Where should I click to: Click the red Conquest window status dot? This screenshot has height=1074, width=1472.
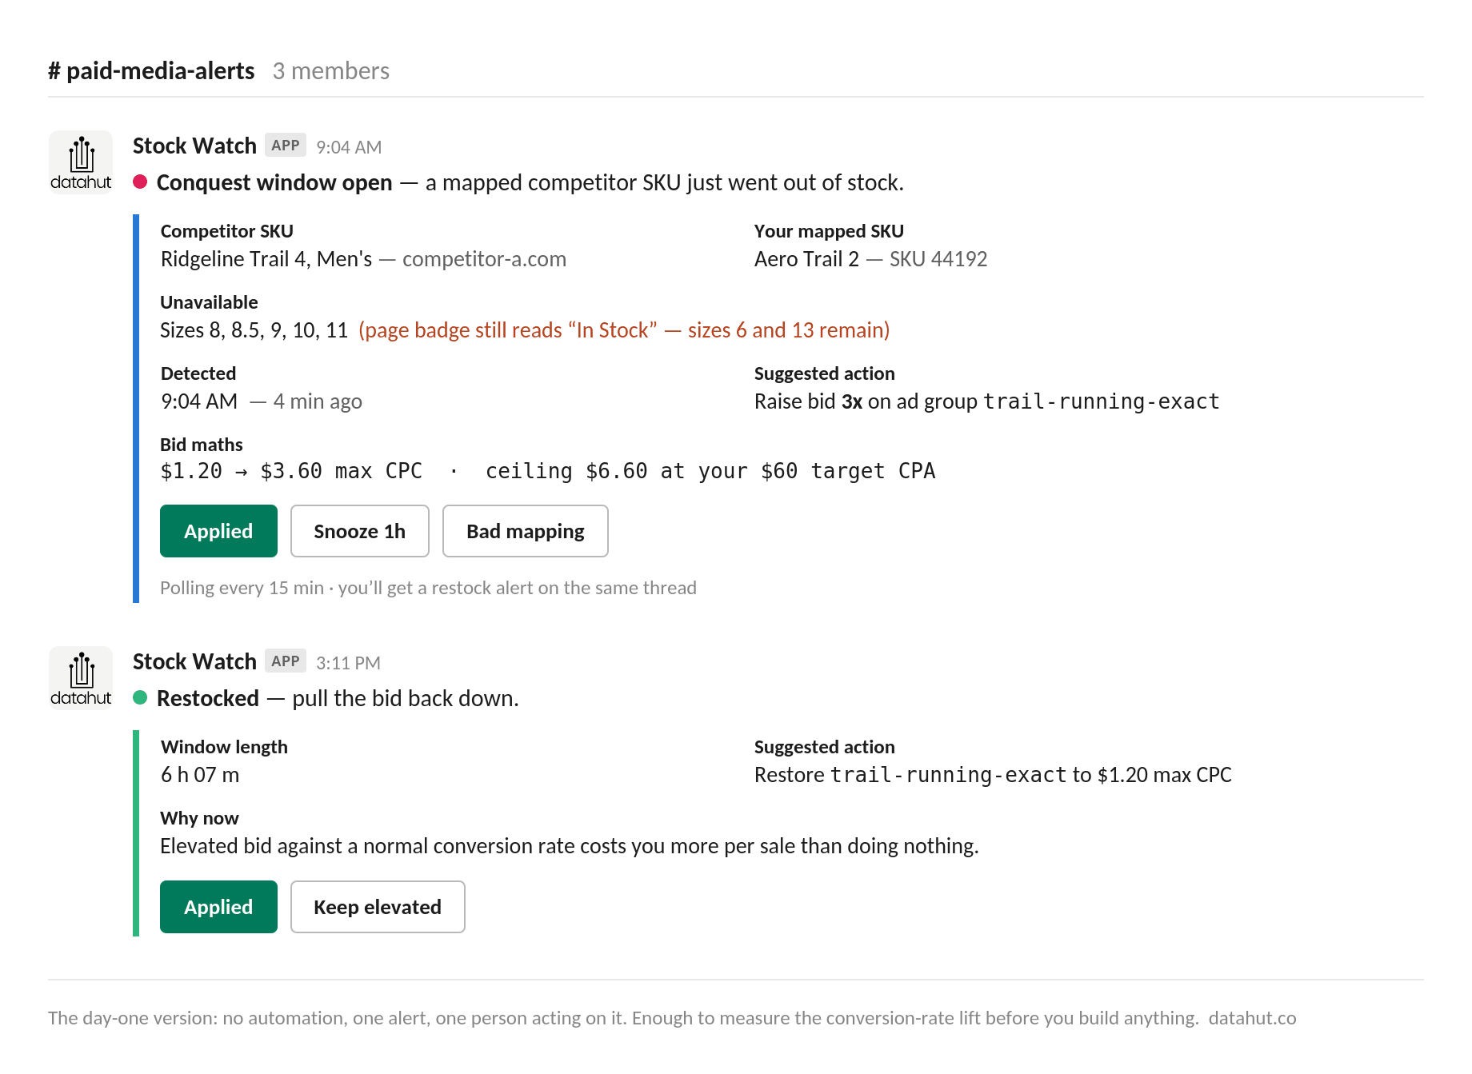click(x=140, y=182)
